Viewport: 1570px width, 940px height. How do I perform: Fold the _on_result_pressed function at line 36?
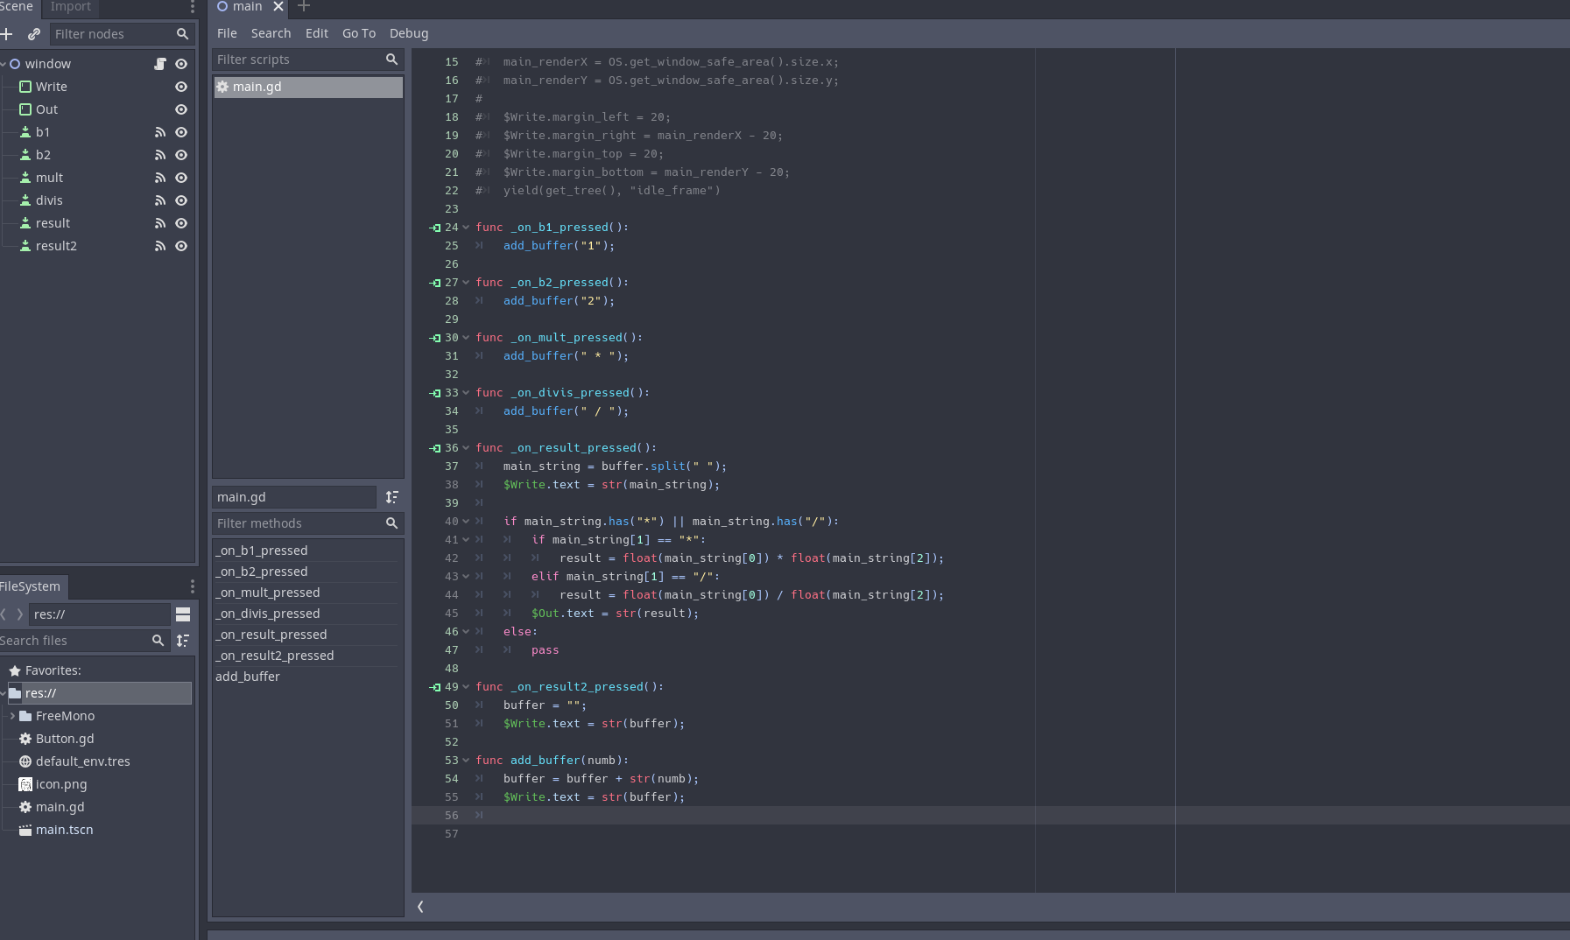(466, 448)
